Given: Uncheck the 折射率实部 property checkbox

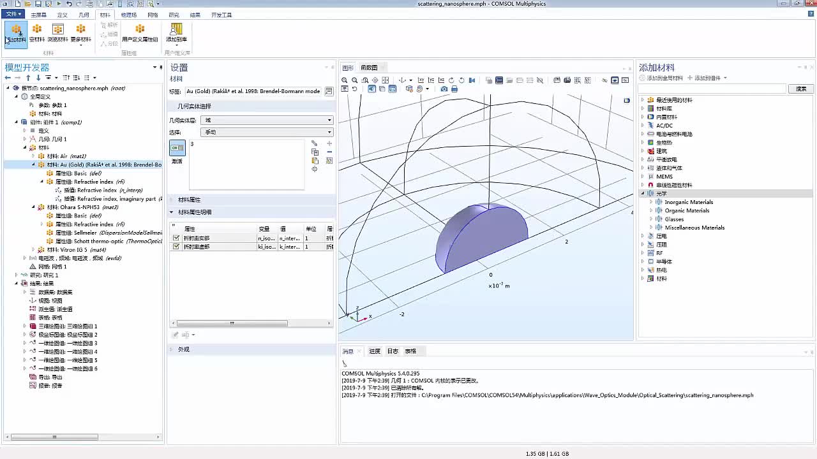Looking at the screenshot, I should tap(176, 238).
